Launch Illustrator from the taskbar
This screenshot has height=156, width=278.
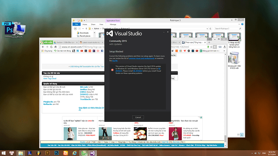48,153
